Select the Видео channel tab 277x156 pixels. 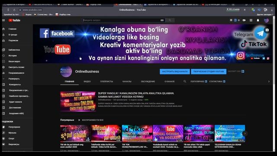[87, 81]
